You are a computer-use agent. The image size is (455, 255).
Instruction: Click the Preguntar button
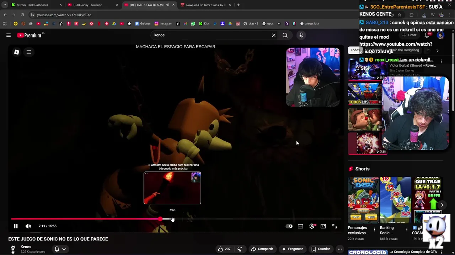pos(292,249)
